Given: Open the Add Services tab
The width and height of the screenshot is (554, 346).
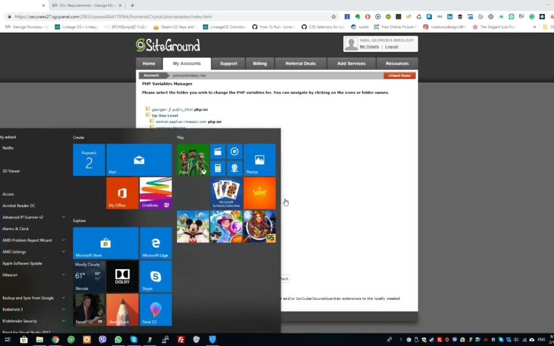Looking at the screenshot, I should click(x=351, y=64).
